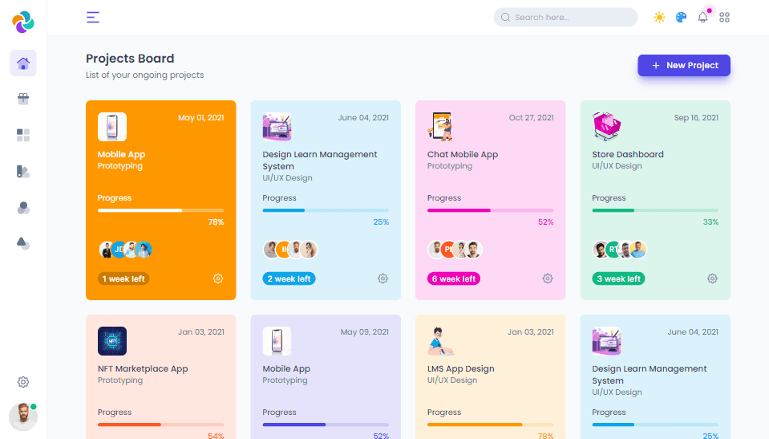Open orange Mobile App card settings gear
This screenshot has width=769, height=439.
[x=218, y=278]
